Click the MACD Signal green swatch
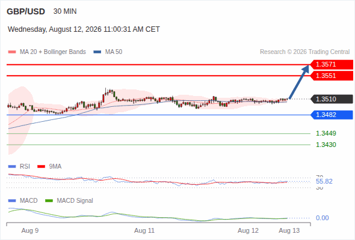Screen dimensions: 355x240 pos(49,201)
